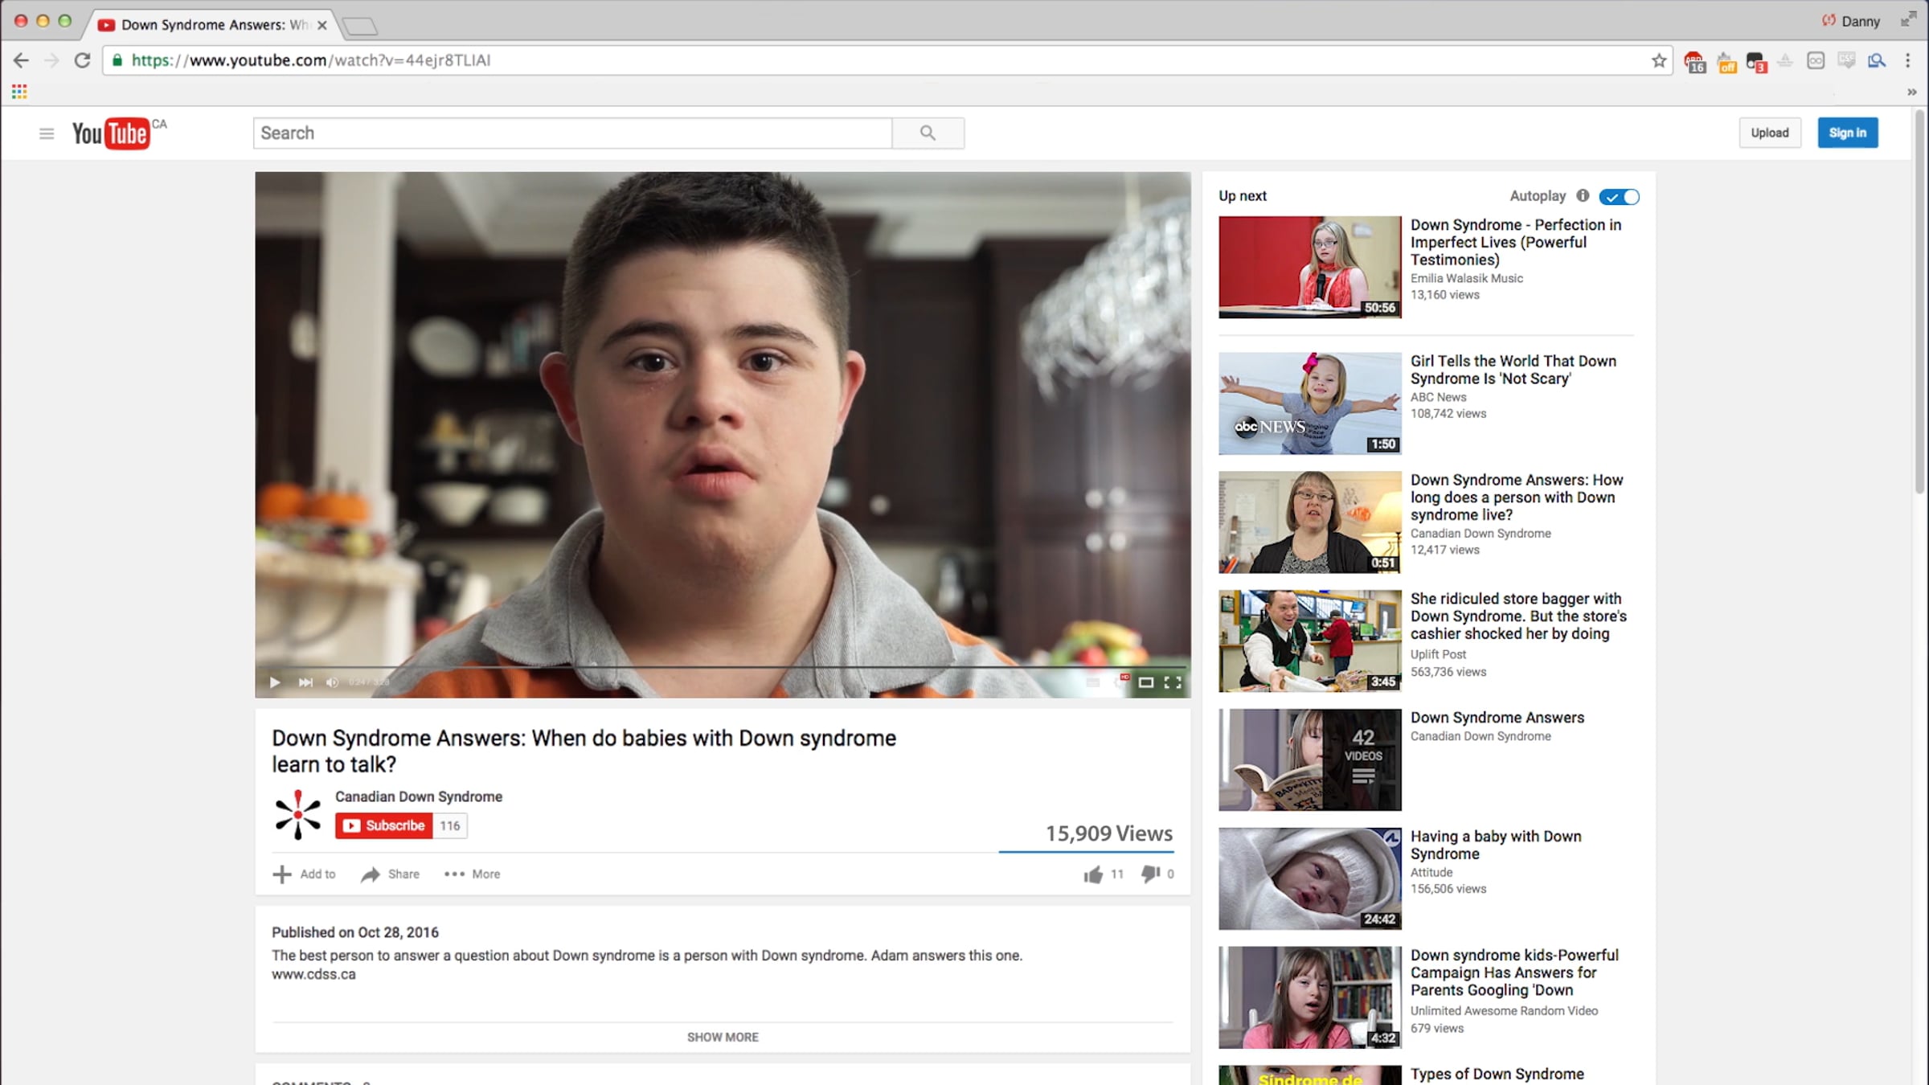The height and width of the screenshot is (1085, 1929).
Task: Show hidden bookmarks with the double chevron
Action: (1912, 92)
